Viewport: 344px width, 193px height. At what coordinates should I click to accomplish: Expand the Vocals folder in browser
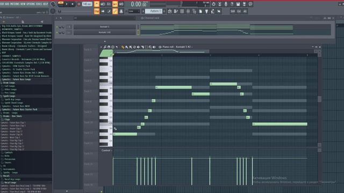[6, 176]
